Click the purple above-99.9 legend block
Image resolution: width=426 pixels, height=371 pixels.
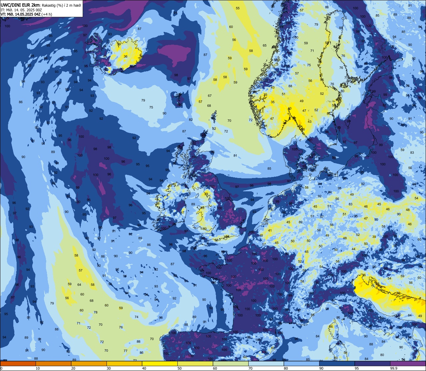pos(408,363)
